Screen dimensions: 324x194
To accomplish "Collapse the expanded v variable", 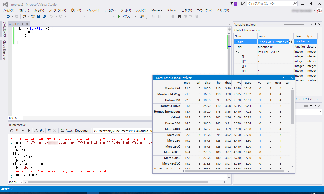I will pyautogui.click(x=236, y=52).
